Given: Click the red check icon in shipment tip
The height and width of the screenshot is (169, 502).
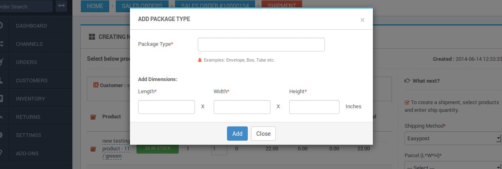Looking at the screenshot, I should tap(407, 103).
